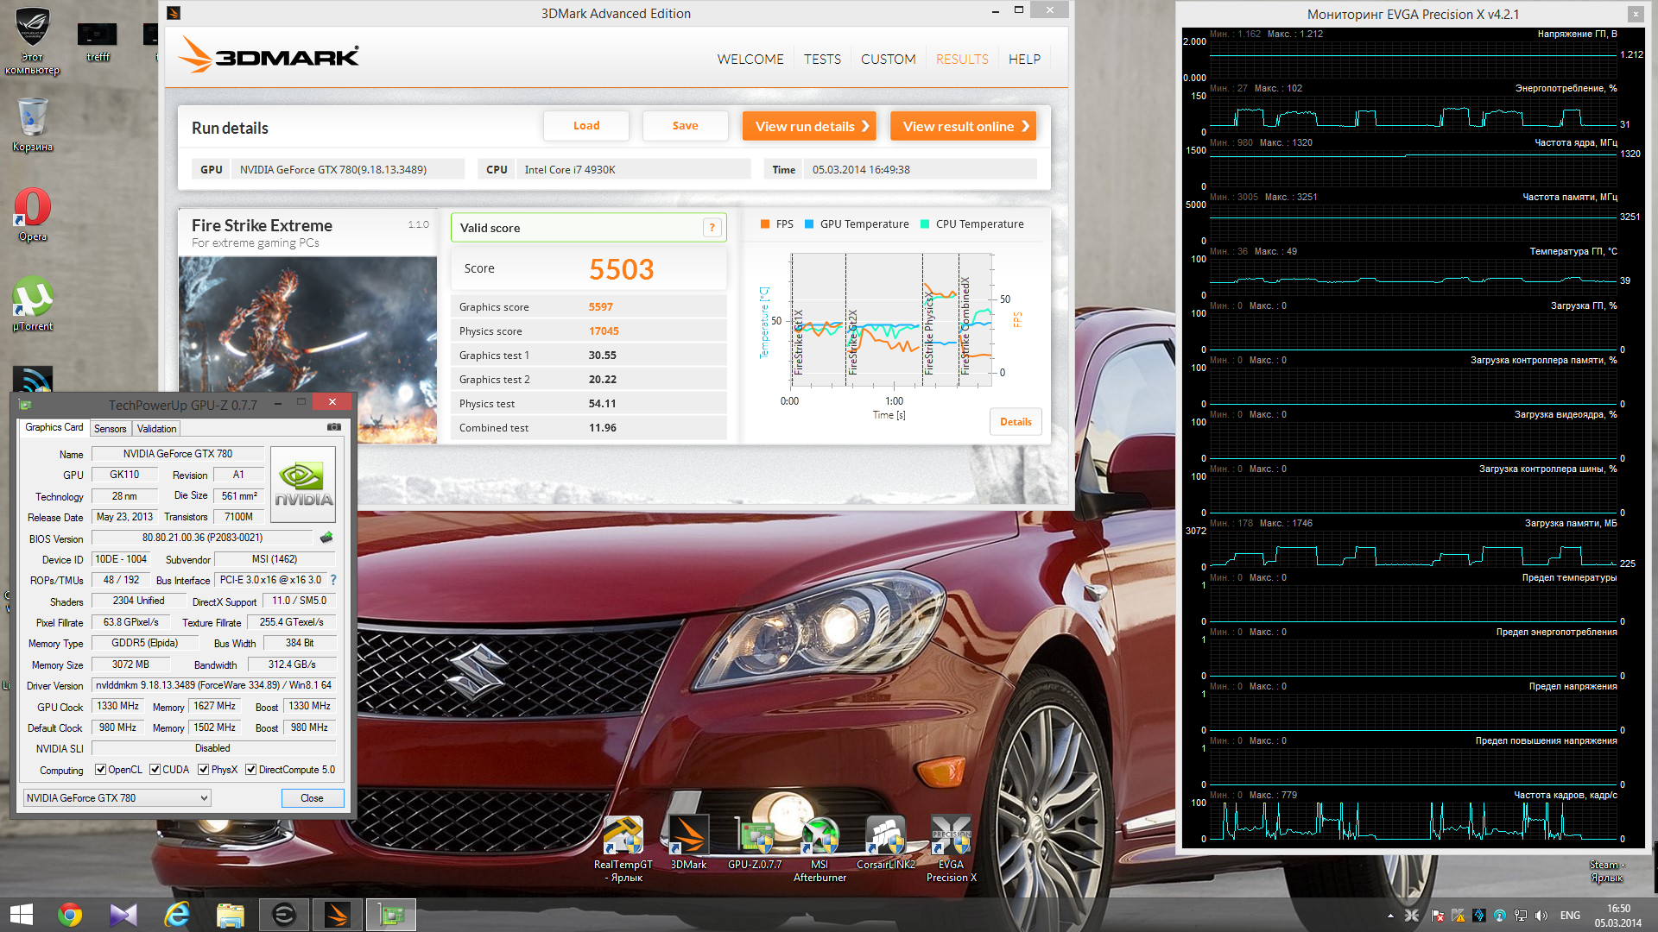
Task: Open the Opera desktop icon
Action: coord(33,214)
